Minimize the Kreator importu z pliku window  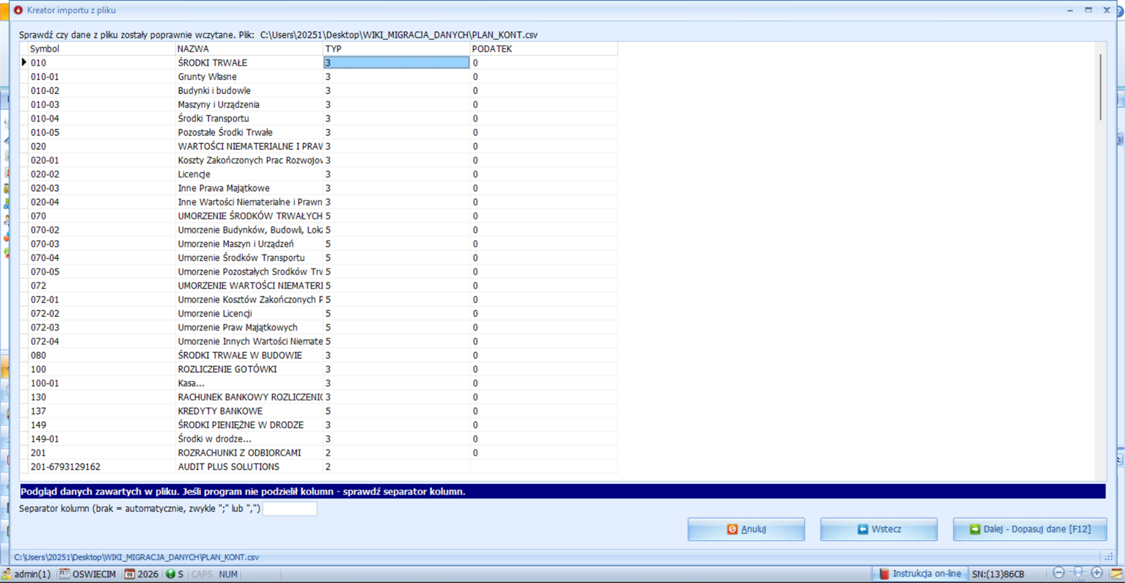(x=1070, y=10)
